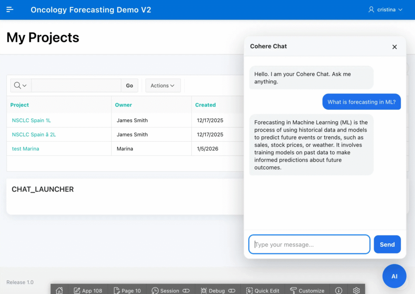This screenshot has height=294, width=415.
Task: Click Quick Edit in developer toolbar
Action: 263,290
